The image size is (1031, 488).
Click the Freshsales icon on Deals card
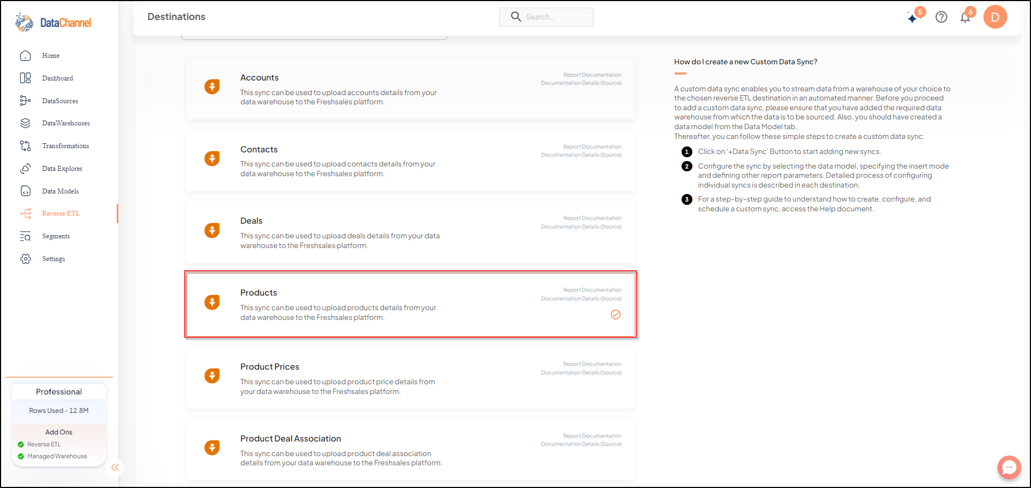(x=212, y=230)
